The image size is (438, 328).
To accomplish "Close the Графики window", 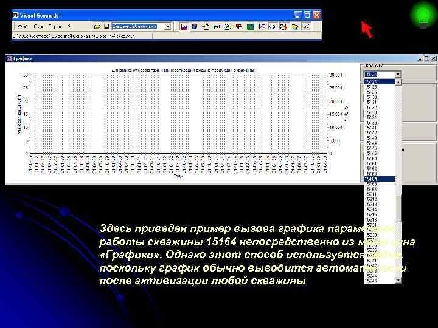I will (433, 58).
